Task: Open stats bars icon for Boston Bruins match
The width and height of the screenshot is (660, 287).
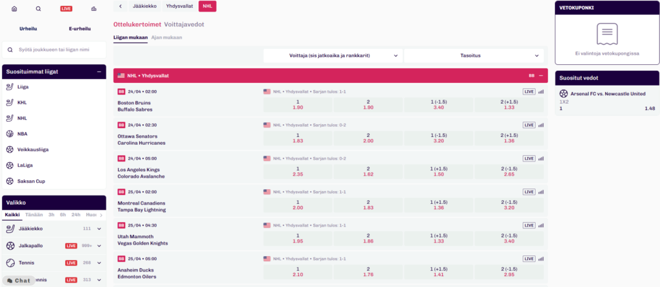Action: [541, 91]
